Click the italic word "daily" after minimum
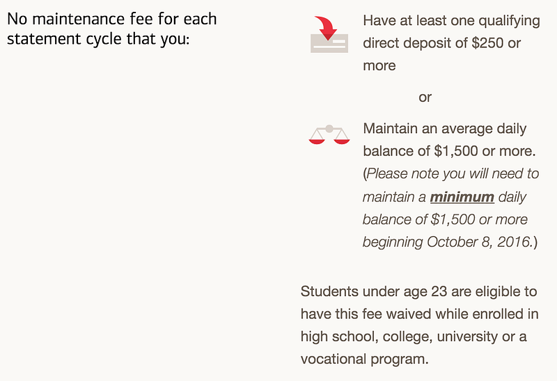The height and width of the screenshot is (381, 557). [x=512, y=197]
